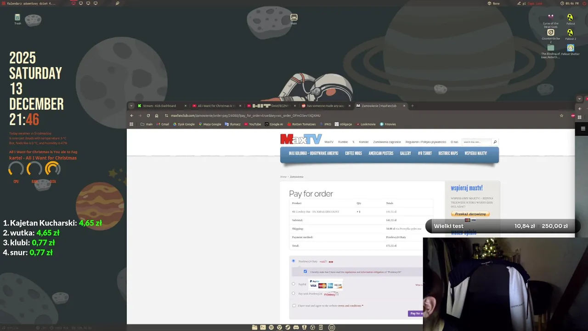
Task: Open MAX KOLONKO - ODKRYWANIE AMERYKI menu
Action: (313, 154)
